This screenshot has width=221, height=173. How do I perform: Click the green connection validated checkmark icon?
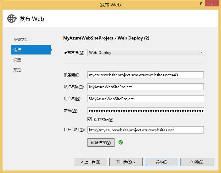[121, 142]
